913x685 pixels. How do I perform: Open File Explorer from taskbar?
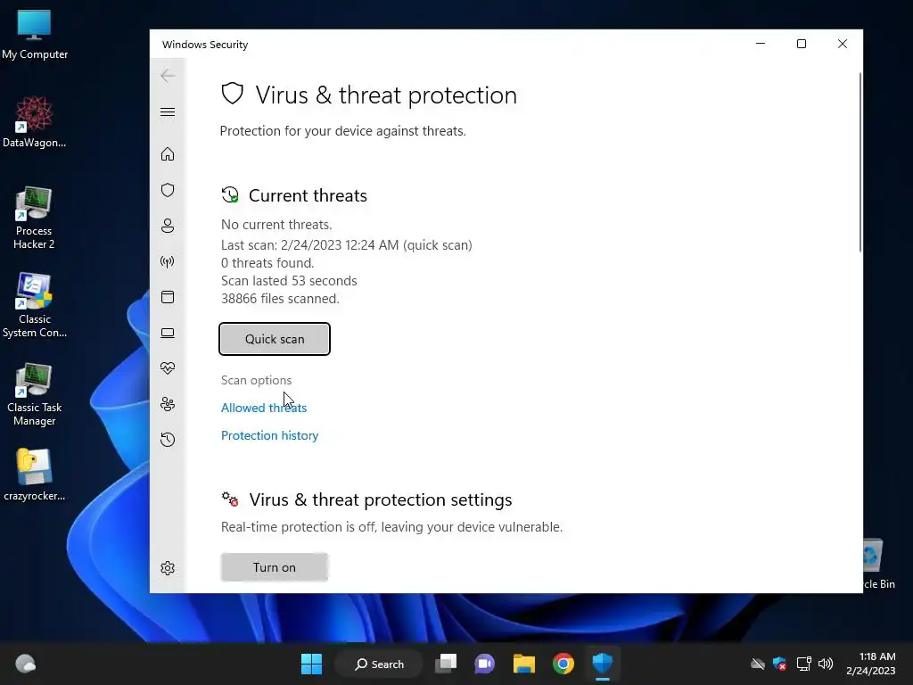(524, 664)
